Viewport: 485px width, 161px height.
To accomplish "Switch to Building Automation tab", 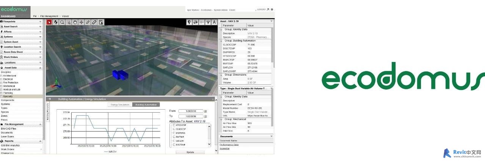I will (x=146, y=104).
